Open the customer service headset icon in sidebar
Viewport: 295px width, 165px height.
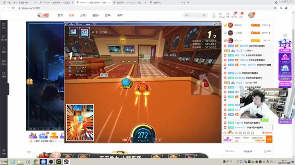4,152
